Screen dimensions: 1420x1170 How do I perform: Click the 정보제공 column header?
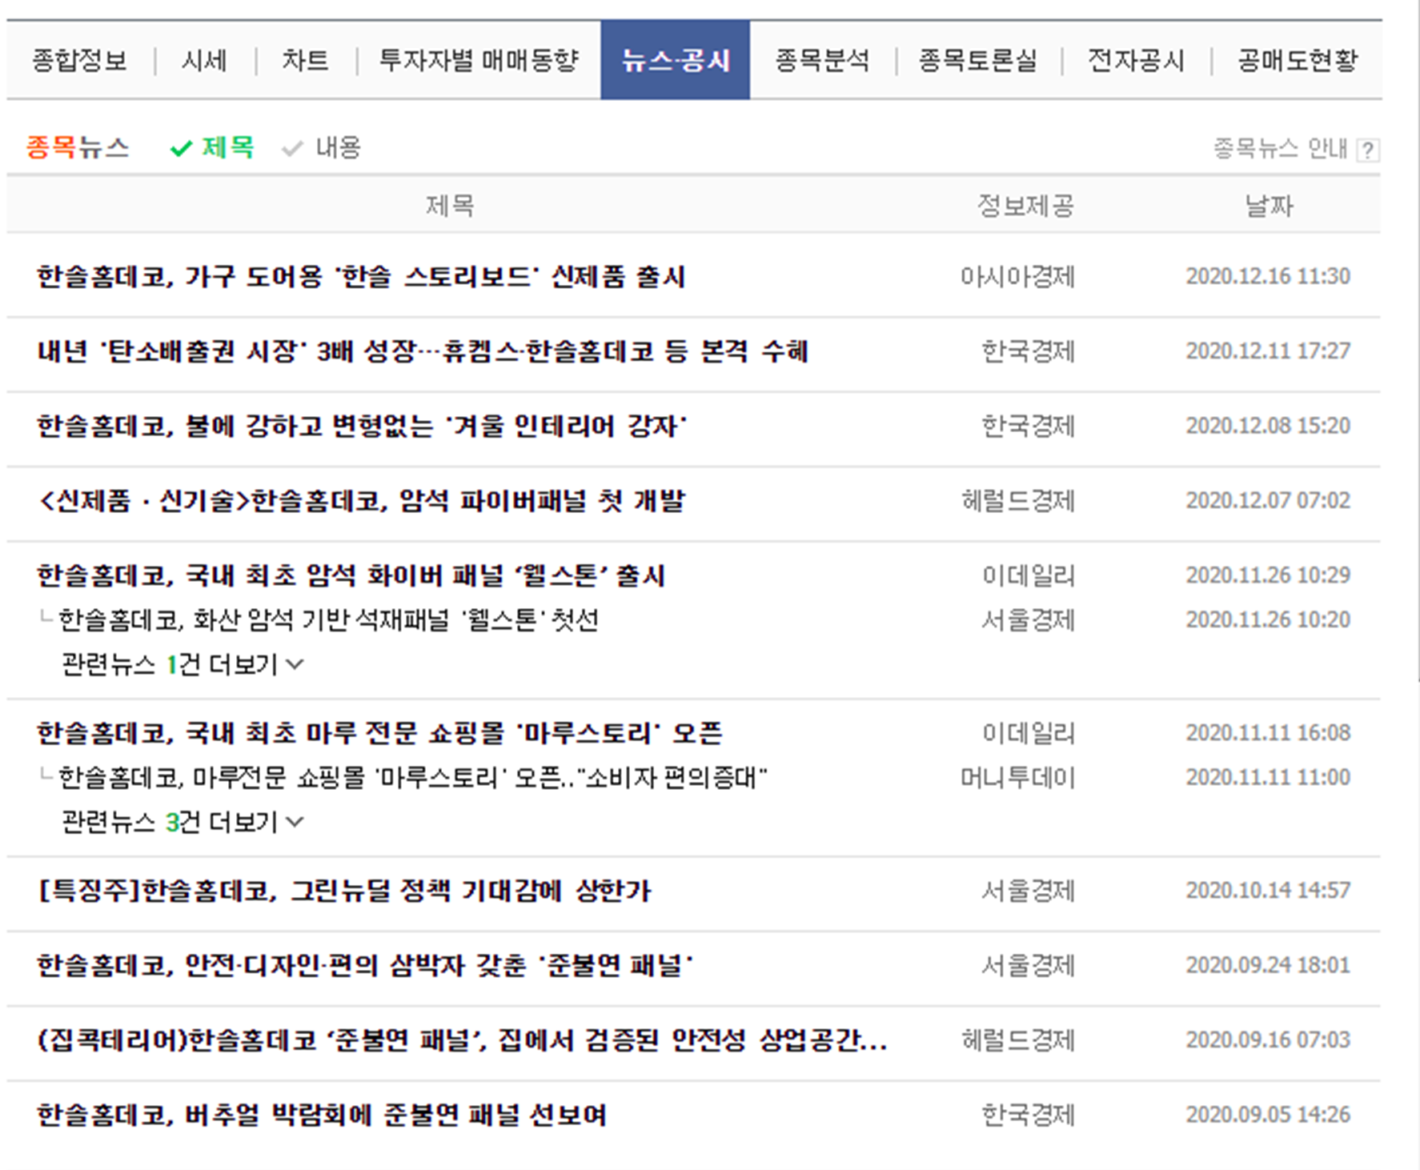click(1025, 206)
